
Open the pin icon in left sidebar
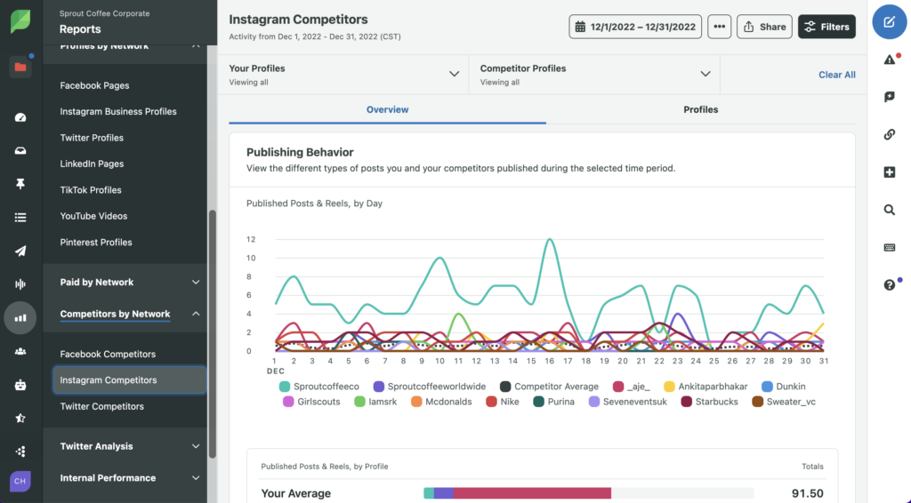(20, 184)
